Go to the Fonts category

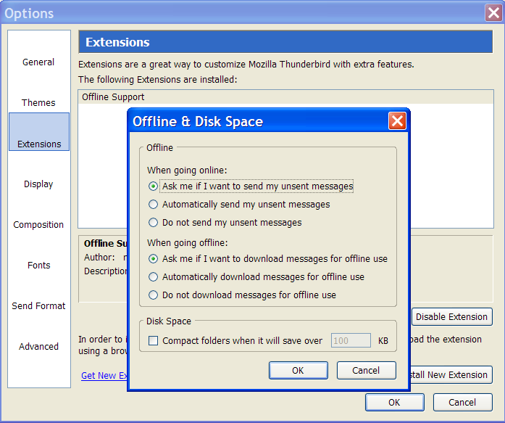pos(38,265)
